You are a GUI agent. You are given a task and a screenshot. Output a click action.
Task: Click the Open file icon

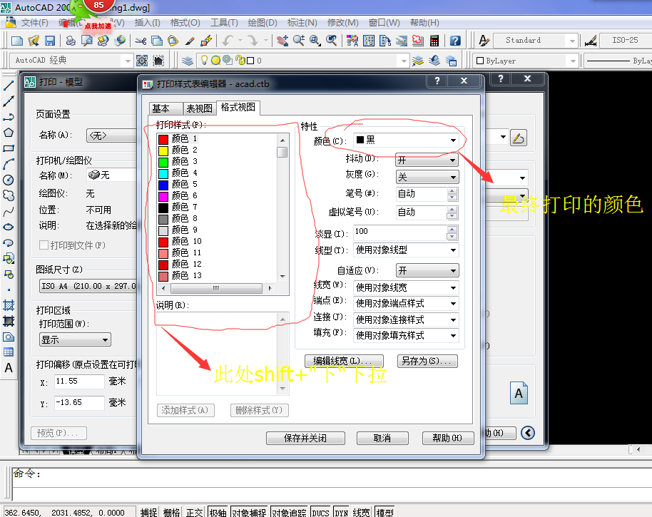click(34, 41)
